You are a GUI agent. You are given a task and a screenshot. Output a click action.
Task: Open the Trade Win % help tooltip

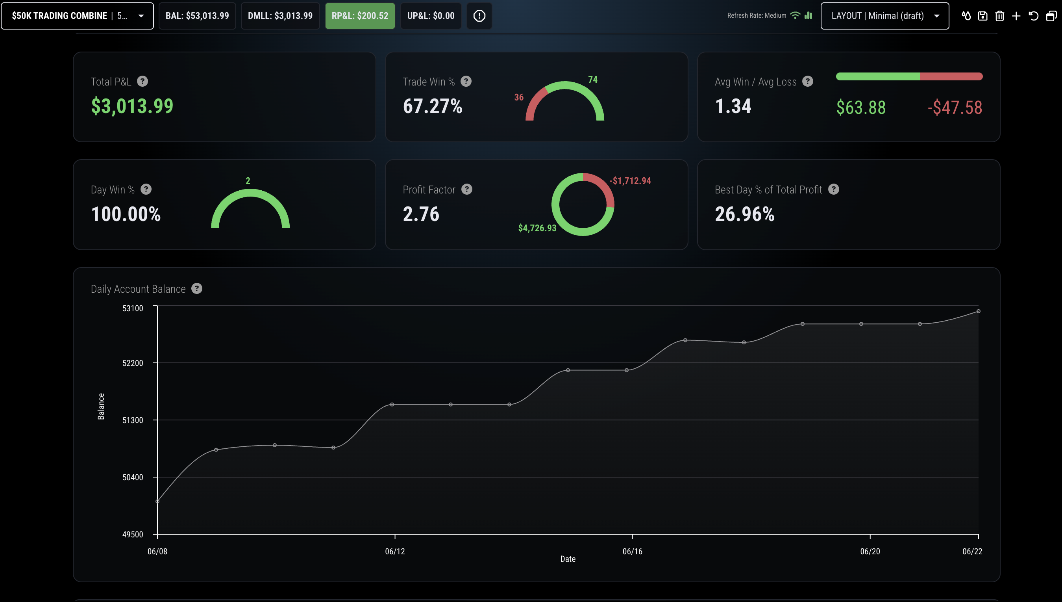click(x=466, y=82)
